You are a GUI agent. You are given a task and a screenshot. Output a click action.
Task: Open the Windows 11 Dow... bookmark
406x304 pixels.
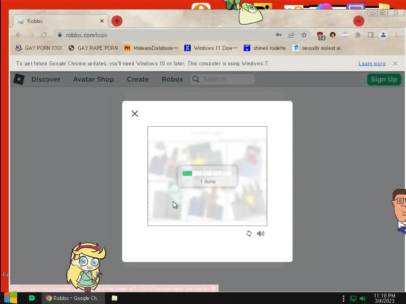tap(211, 48)
